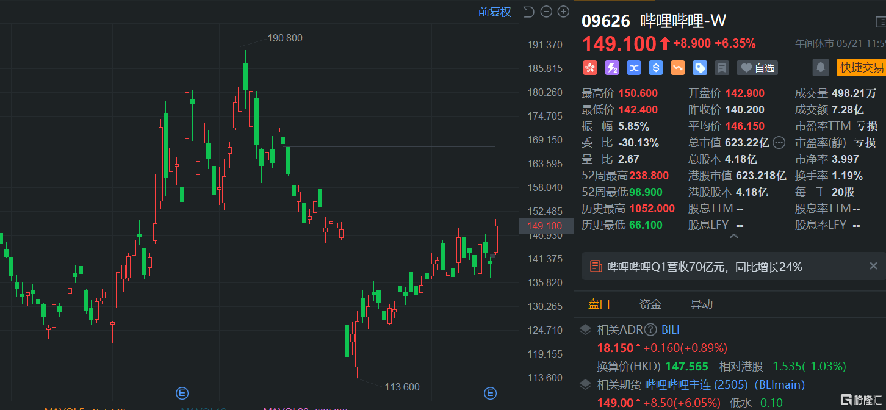Click the purple lightning level-2 icon
This screenshot has width=886, height=410.
[x=612, y=68]
